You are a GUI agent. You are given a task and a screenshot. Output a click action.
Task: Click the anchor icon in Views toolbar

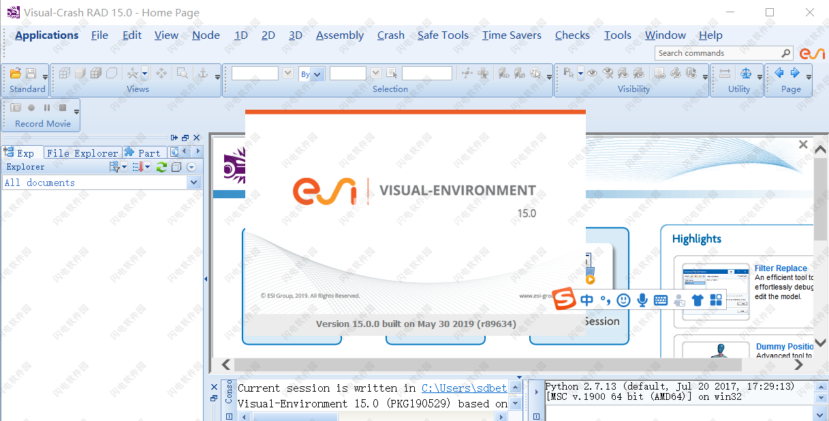point(202,73)
